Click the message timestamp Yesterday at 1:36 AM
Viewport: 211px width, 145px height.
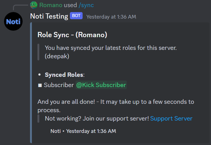click(111, 17)
